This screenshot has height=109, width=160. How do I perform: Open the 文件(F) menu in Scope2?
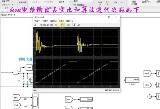[37, 21]
